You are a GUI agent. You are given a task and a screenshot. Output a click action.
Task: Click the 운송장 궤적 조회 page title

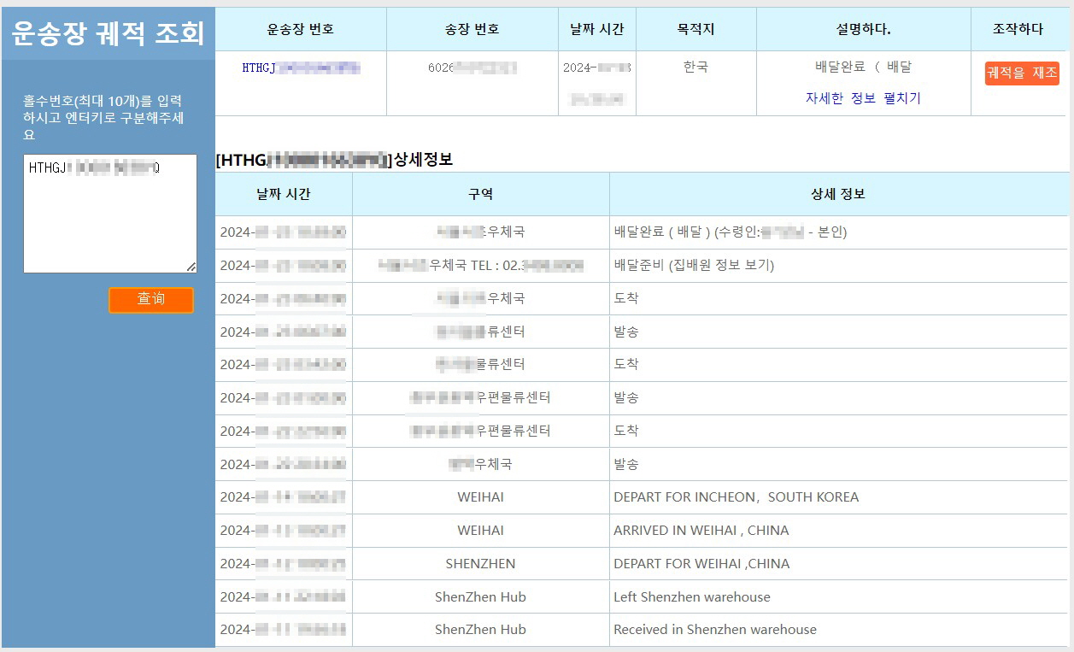(109, 32)
